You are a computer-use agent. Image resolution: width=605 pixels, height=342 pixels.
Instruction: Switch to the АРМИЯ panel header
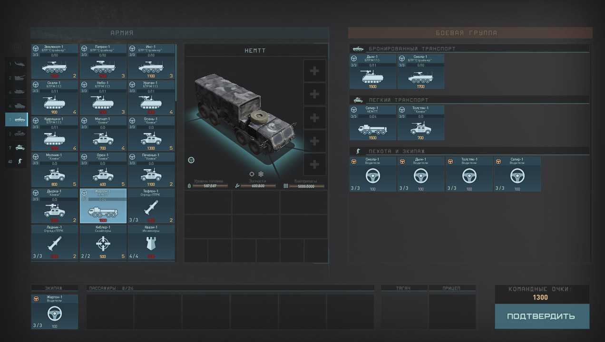122,33
